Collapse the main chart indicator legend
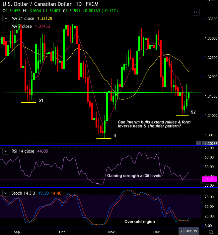This screenshot has width=218, height=235. tap(6, 19)
